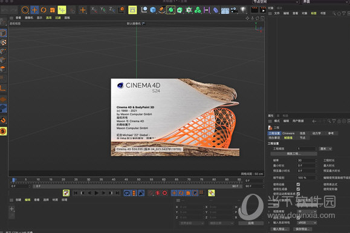This screenshot has width=350, height=233.
Task: Open the 界面 layout dropdown
Action: 326,2
